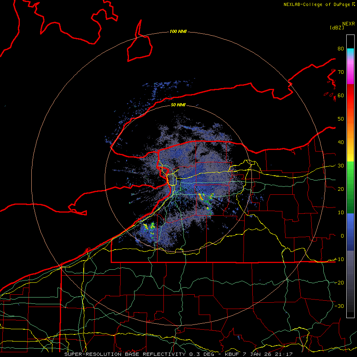Click the 60 value on the dBZ scale

pos(341,95)
